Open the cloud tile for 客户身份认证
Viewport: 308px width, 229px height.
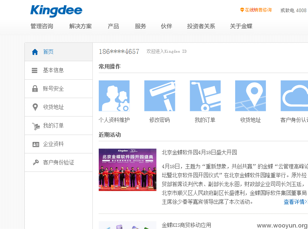[x=294, y=96]
